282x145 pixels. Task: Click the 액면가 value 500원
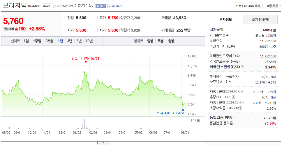point(263,47)
